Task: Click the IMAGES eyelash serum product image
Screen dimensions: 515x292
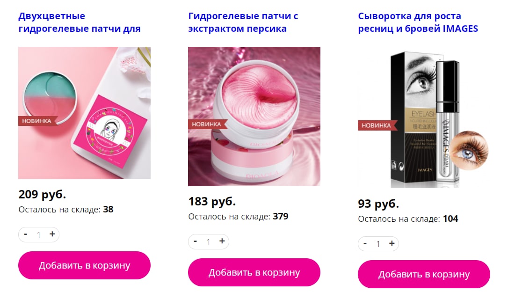Action: click(424, 117)
